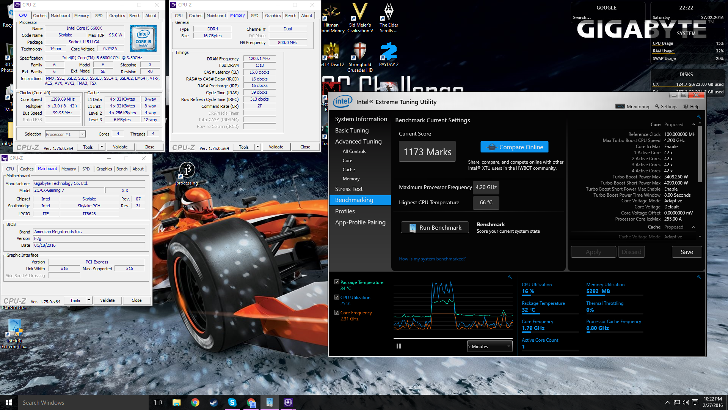Open System Information in XTU sidebar
The height and width of the screenshot is (410, 728).
pos(361,119)
